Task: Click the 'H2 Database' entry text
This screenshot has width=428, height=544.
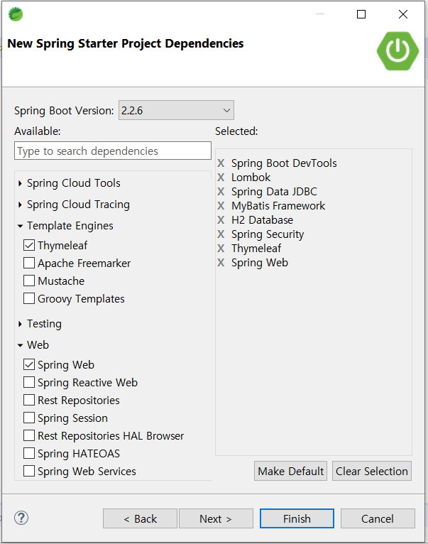Action: (x=262, y=220)
